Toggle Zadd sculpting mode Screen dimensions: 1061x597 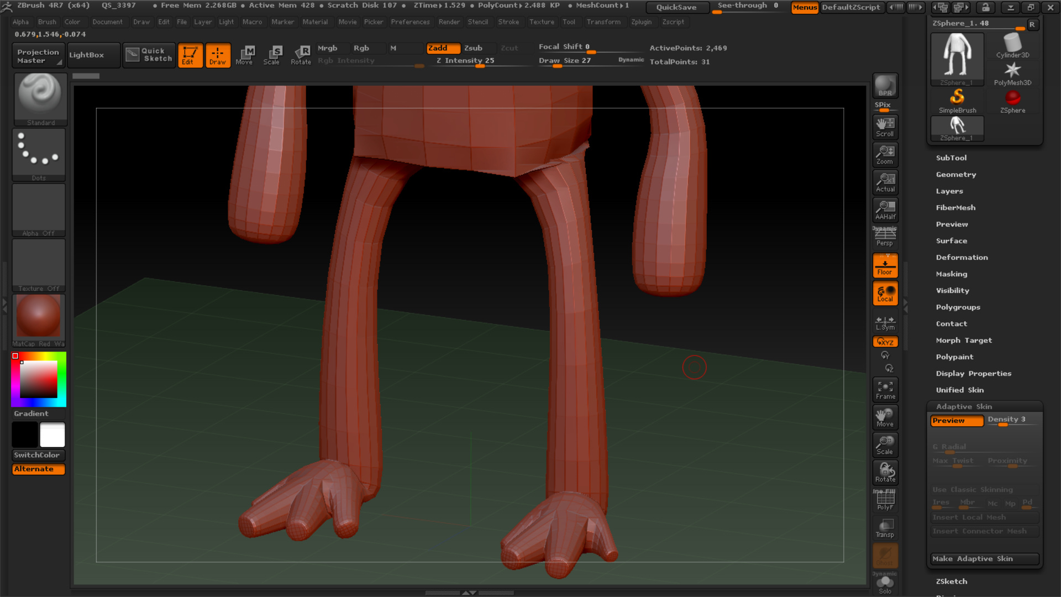tap(443, 48)
